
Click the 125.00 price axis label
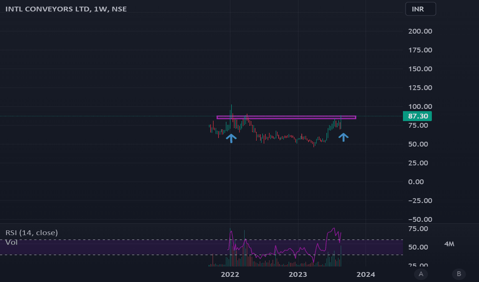[420, 88]
